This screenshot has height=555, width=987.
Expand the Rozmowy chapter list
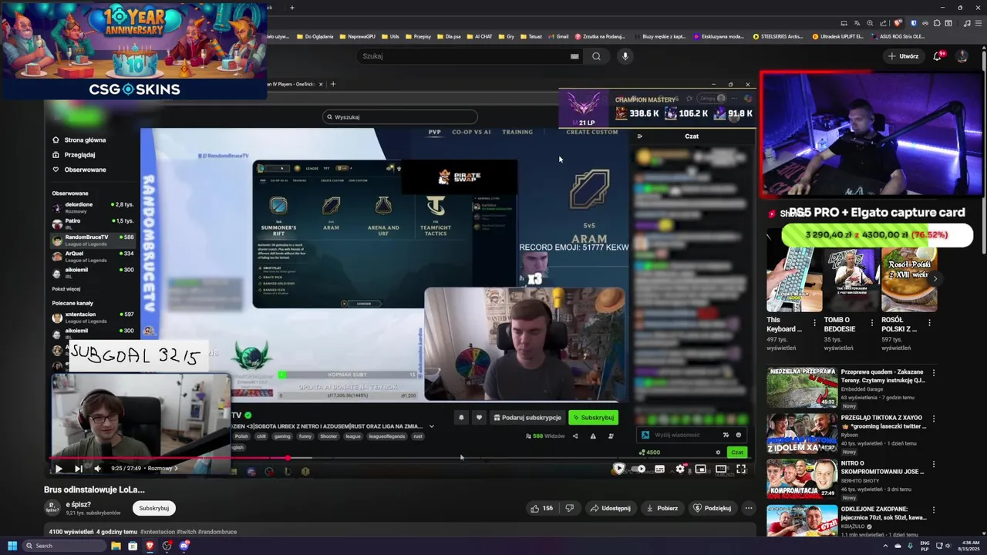(x=163, y=468)
